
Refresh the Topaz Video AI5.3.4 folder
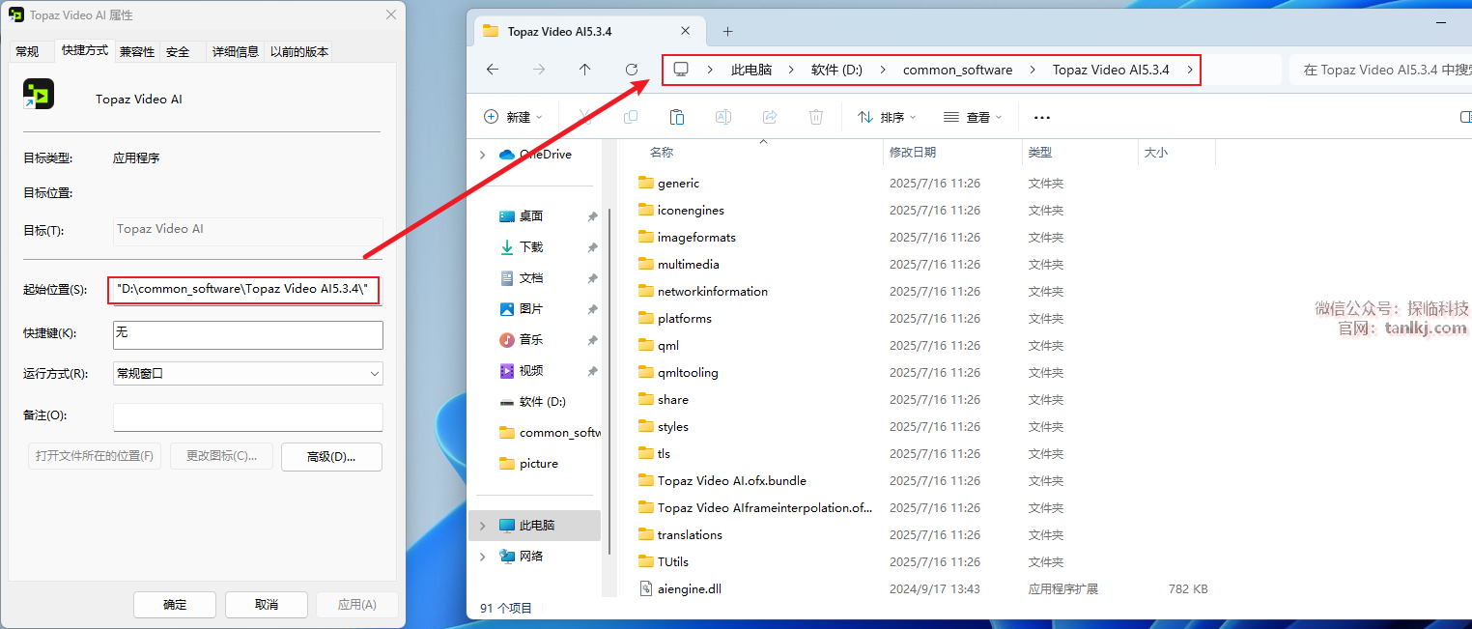coord(632,70)
